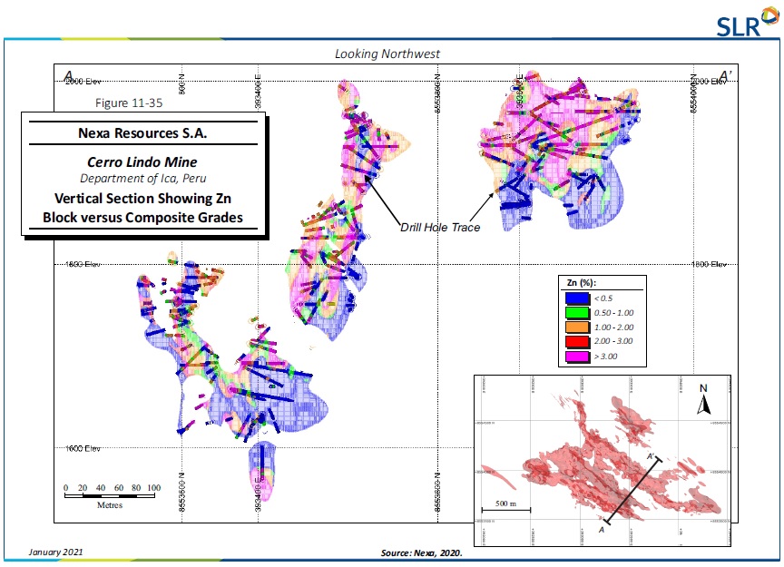Click 'Vertical Section Showing Zn' line
The image size is (784, 567).
click(143, 199)
